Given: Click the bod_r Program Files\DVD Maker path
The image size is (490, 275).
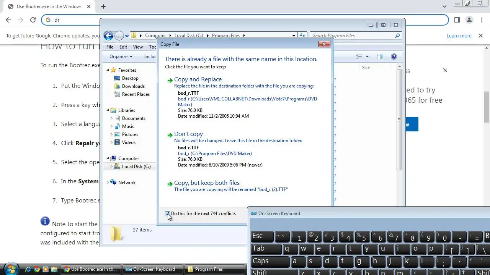Looking at the screenshot, I should tap(215, 154).
